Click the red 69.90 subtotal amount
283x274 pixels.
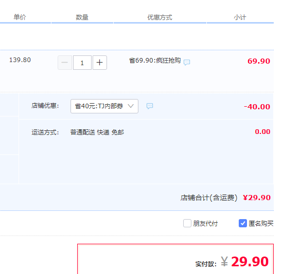click(259, 61)
